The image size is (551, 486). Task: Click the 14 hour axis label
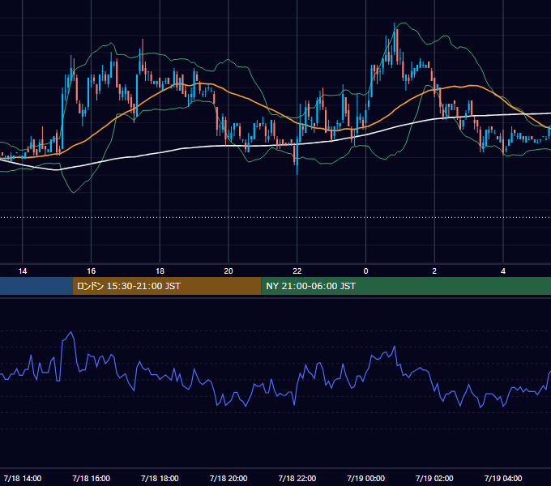coord(23,271)
